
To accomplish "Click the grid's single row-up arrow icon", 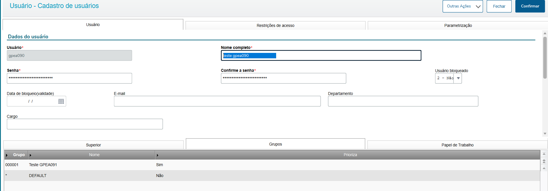I will coord(544,168).
